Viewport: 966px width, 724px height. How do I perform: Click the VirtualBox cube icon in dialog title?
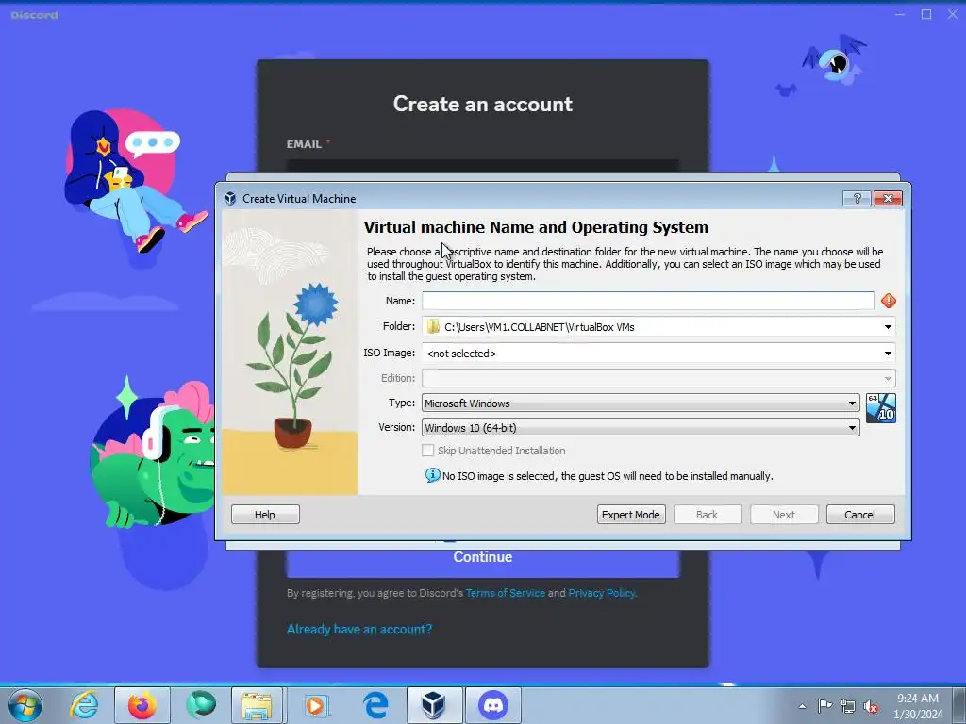pos(230,198)
